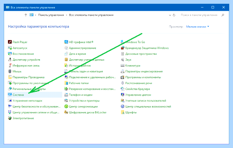Viewport: 233px width, 148px height.
Task: Open the Восстановление icon
Action: click(10, 54)
